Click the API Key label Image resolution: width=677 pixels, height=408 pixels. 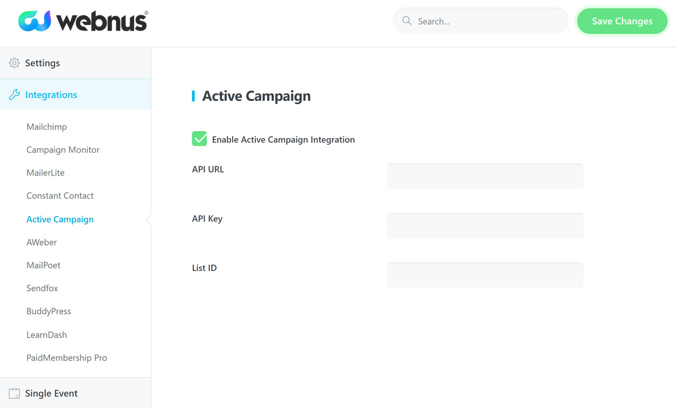[207, 219]
